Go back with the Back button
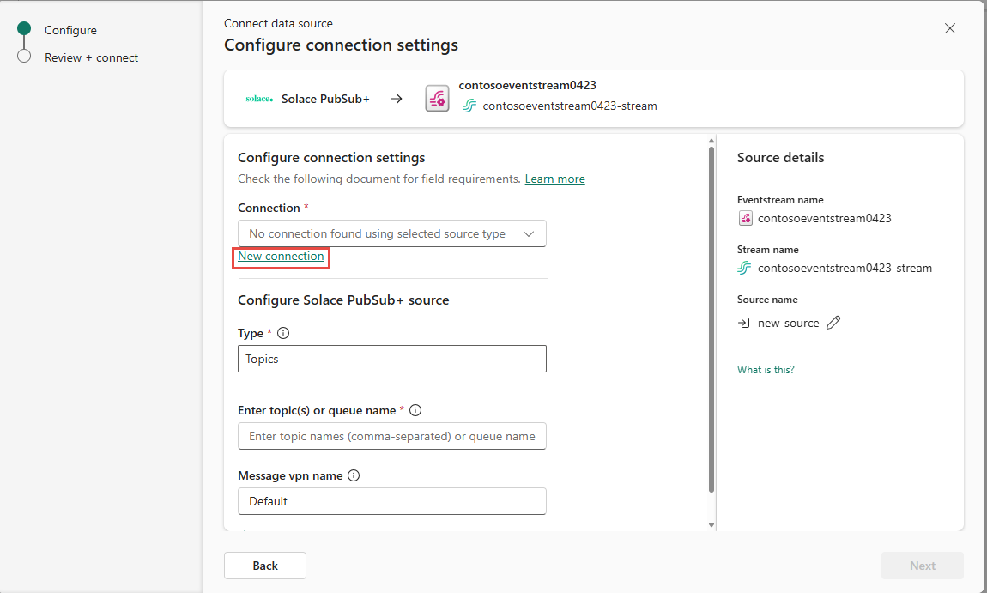The width and height of the screenshot is (987, 593). point(265,566)
